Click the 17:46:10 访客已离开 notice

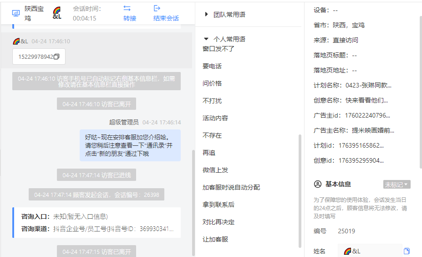click(x=97, y=104)
